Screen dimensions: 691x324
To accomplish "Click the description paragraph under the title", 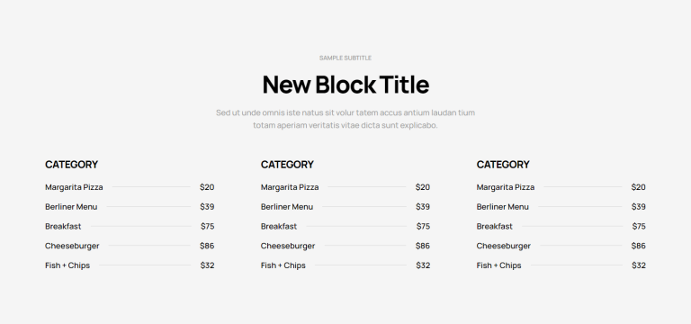I will point(345,119).
